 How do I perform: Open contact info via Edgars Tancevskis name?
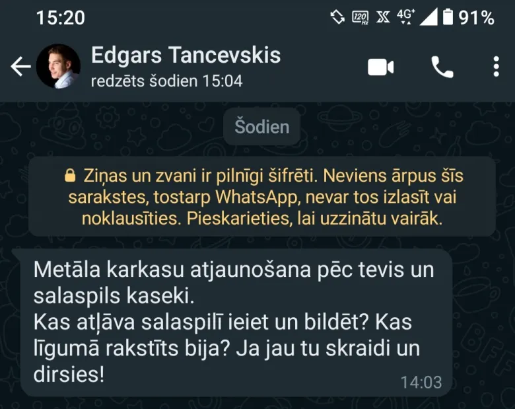(x=186, y=55)
